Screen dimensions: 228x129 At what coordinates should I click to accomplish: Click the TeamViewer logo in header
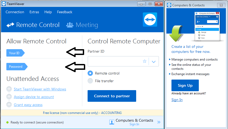[x=150, y=20]
